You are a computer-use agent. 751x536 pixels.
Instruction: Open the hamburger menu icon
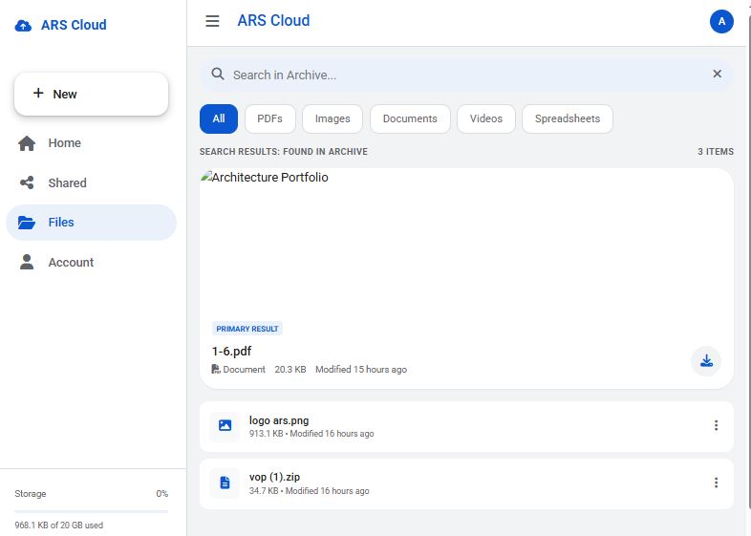212,21
